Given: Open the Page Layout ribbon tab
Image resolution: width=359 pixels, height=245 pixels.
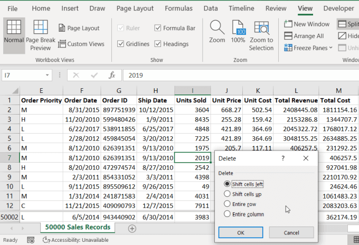Looking at the screenshot, I should [x=135, y=8].
